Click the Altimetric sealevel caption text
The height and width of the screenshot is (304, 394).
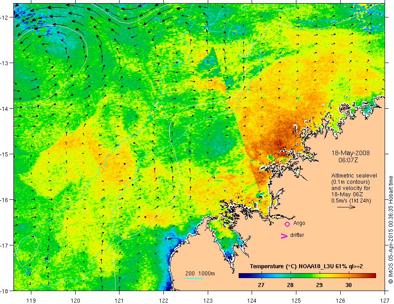pyautogui.click(x=354, y=176)
